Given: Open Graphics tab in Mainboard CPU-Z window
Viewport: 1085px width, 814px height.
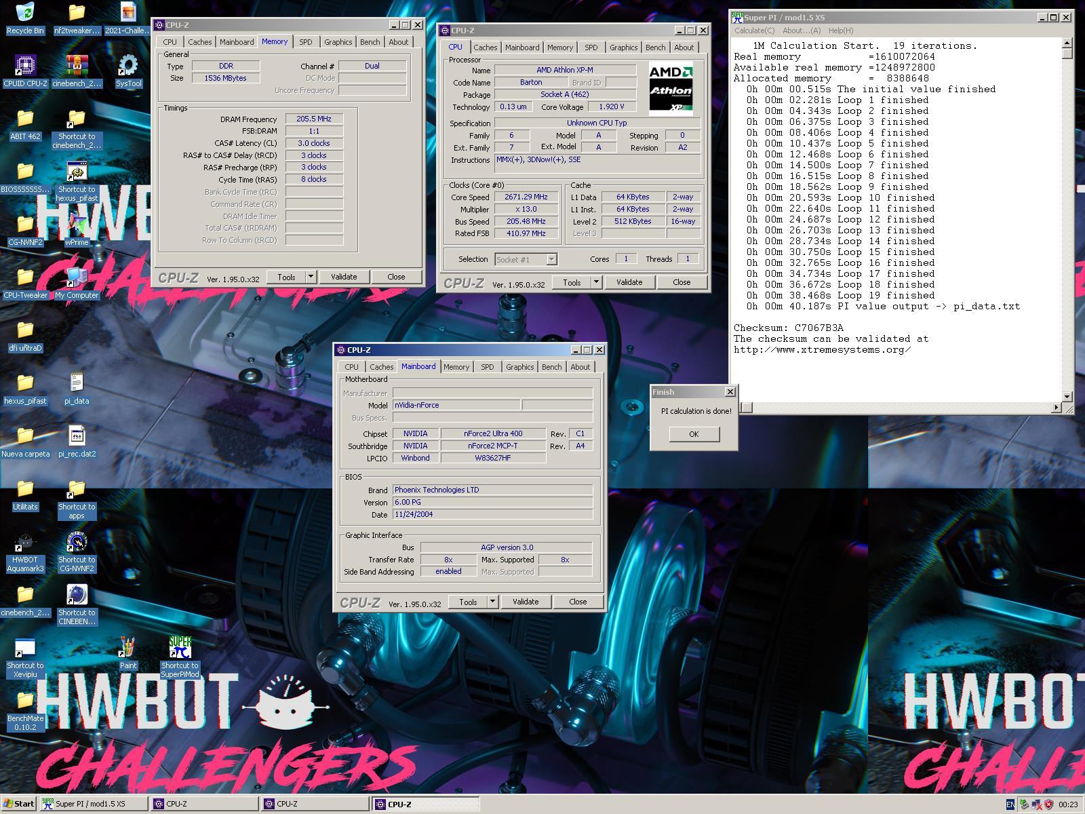Looking at the screenshot, I should pyautogui.click(x=519, y=367).
